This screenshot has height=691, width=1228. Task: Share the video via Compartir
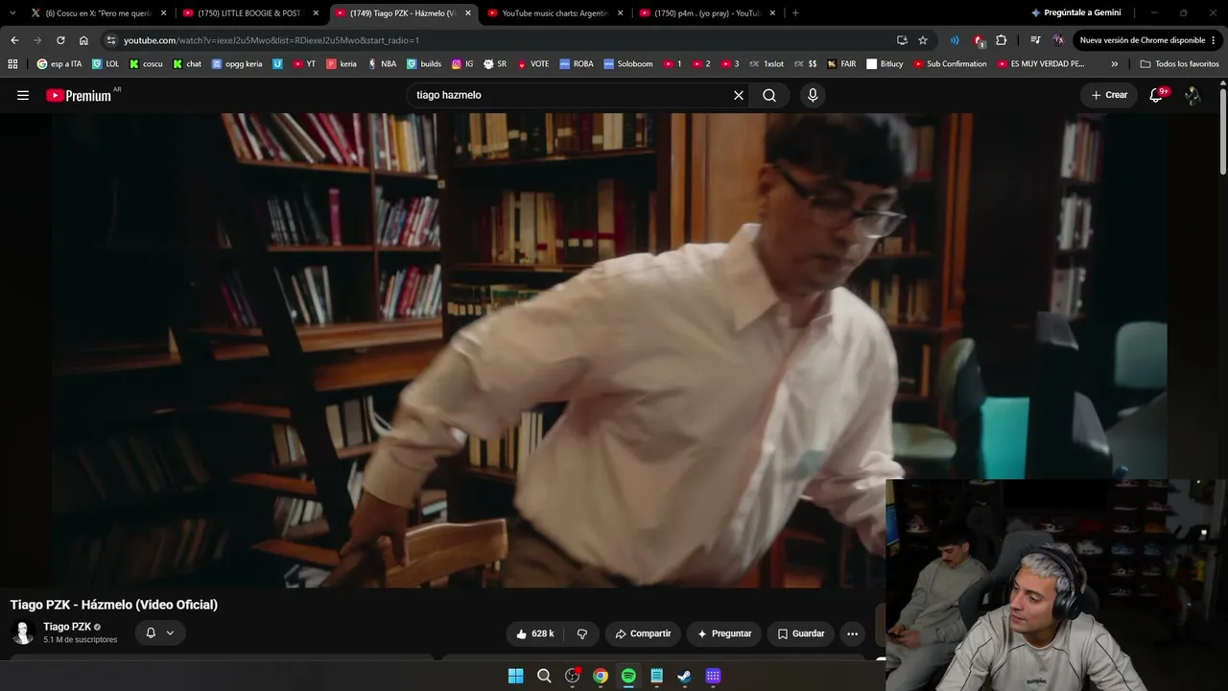click(643, 633)
